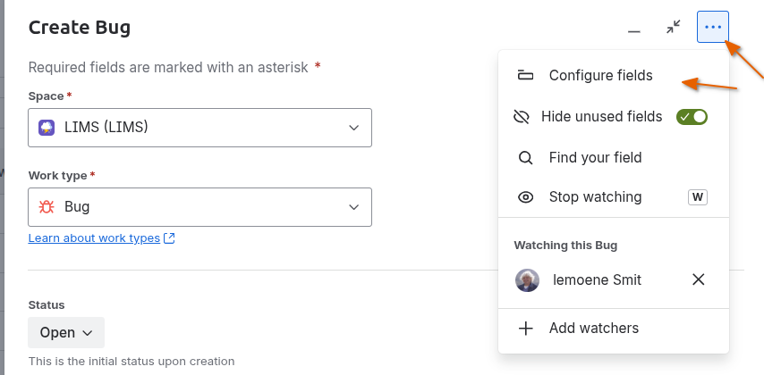The height and width of the screenshot is (375, 764).
Task: Click the Configure fields icon
Action: point(525,76)
